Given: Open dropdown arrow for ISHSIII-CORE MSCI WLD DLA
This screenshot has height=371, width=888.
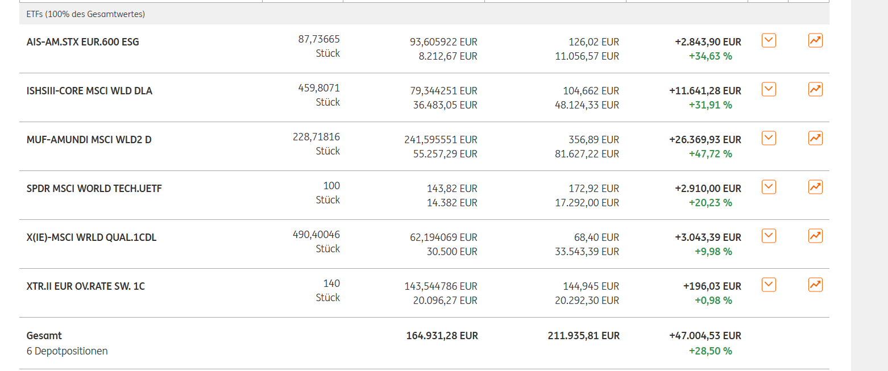Looking at the screenshot, I should [x=769, y=89].
